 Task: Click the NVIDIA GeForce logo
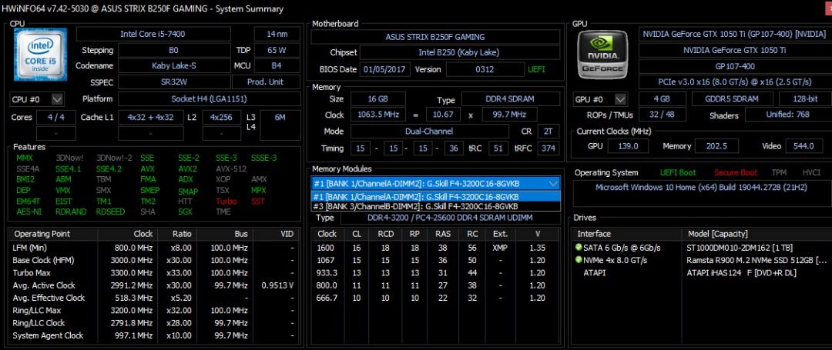coord(602,55)
